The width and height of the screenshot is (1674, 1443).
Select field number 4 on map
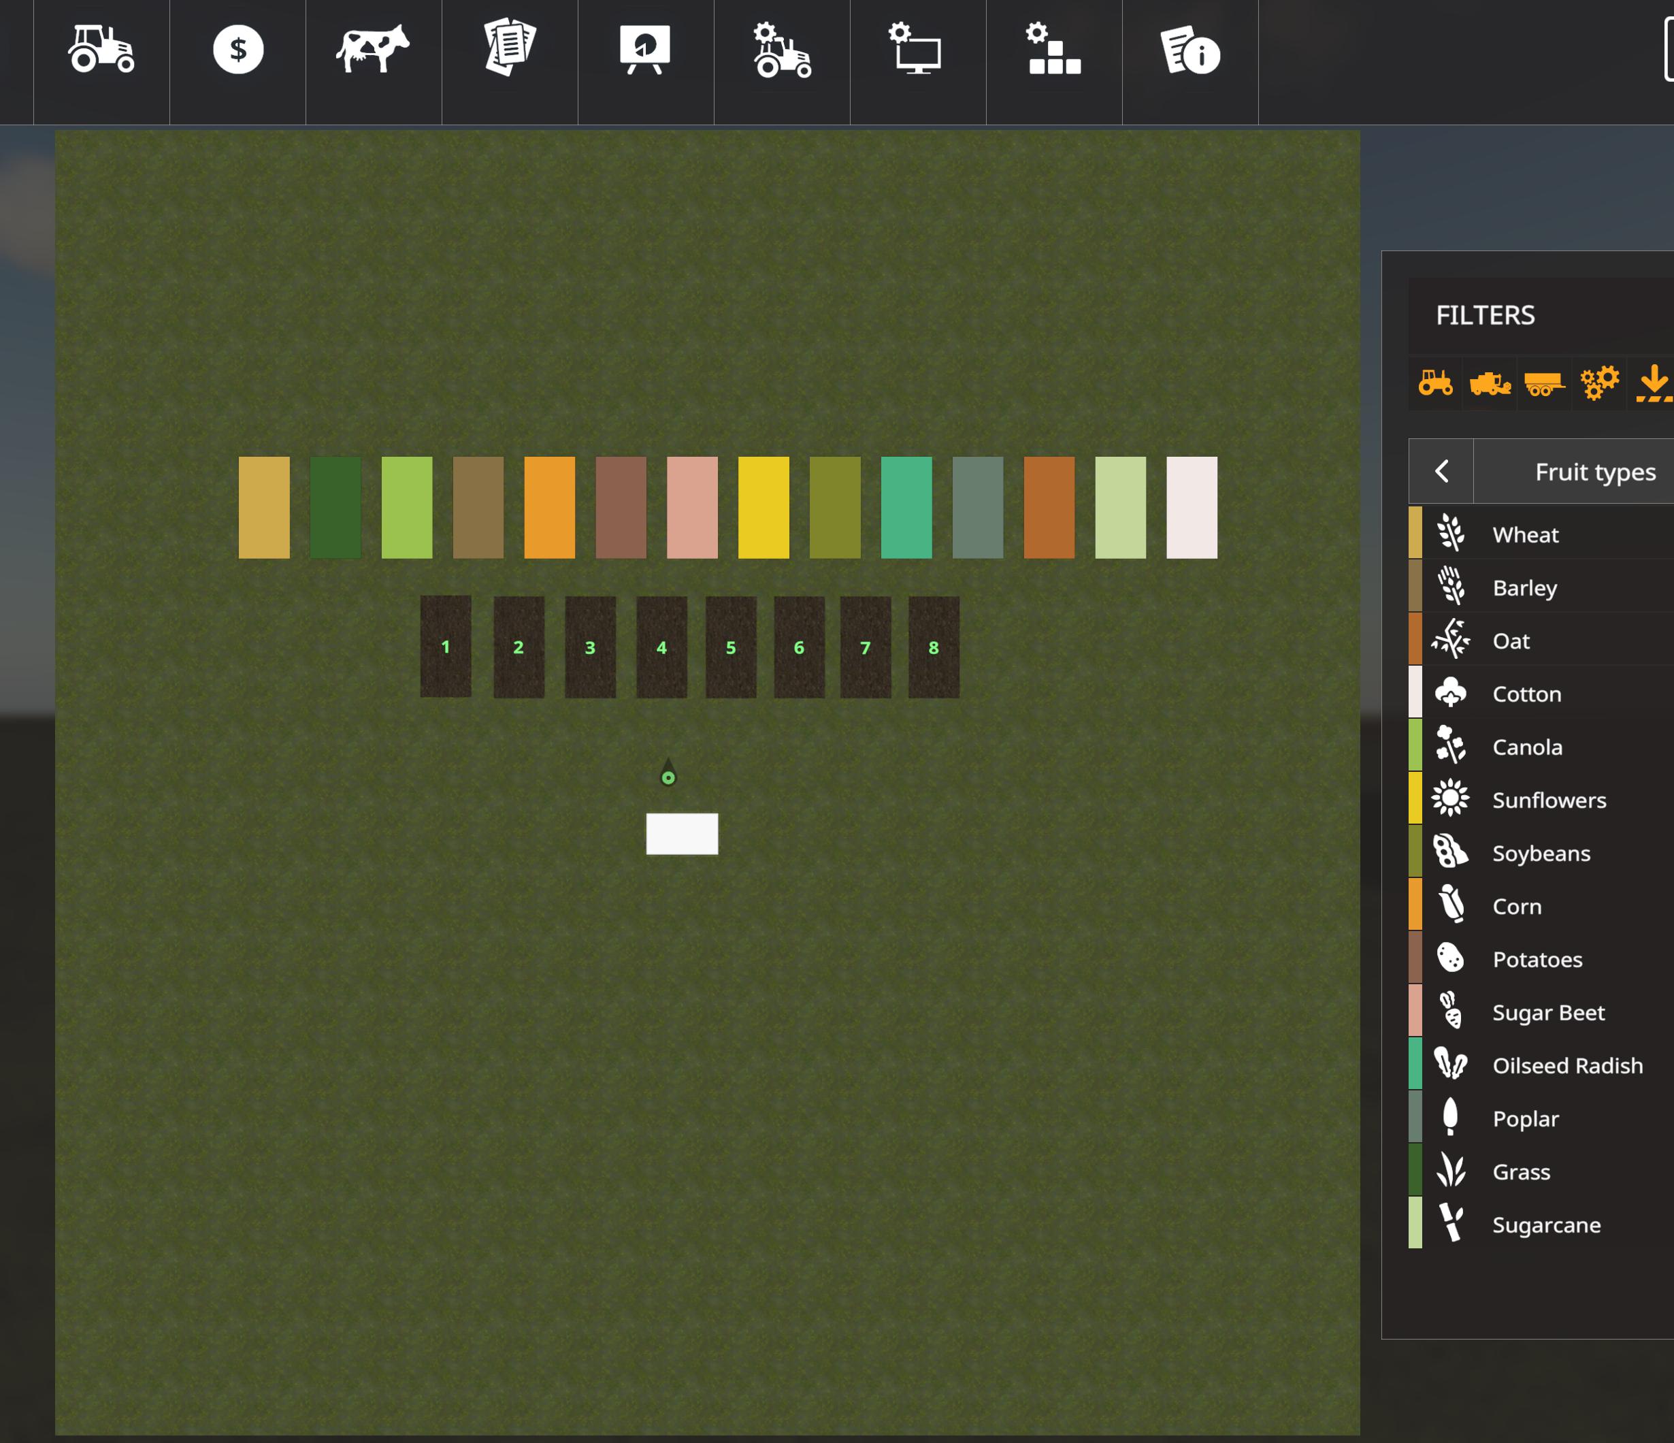tap(661, 647)
